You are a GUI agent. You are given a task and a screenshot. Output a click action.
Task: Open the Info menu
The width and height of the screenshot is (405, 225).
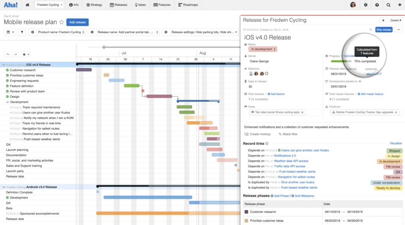(x=74, y=5)
